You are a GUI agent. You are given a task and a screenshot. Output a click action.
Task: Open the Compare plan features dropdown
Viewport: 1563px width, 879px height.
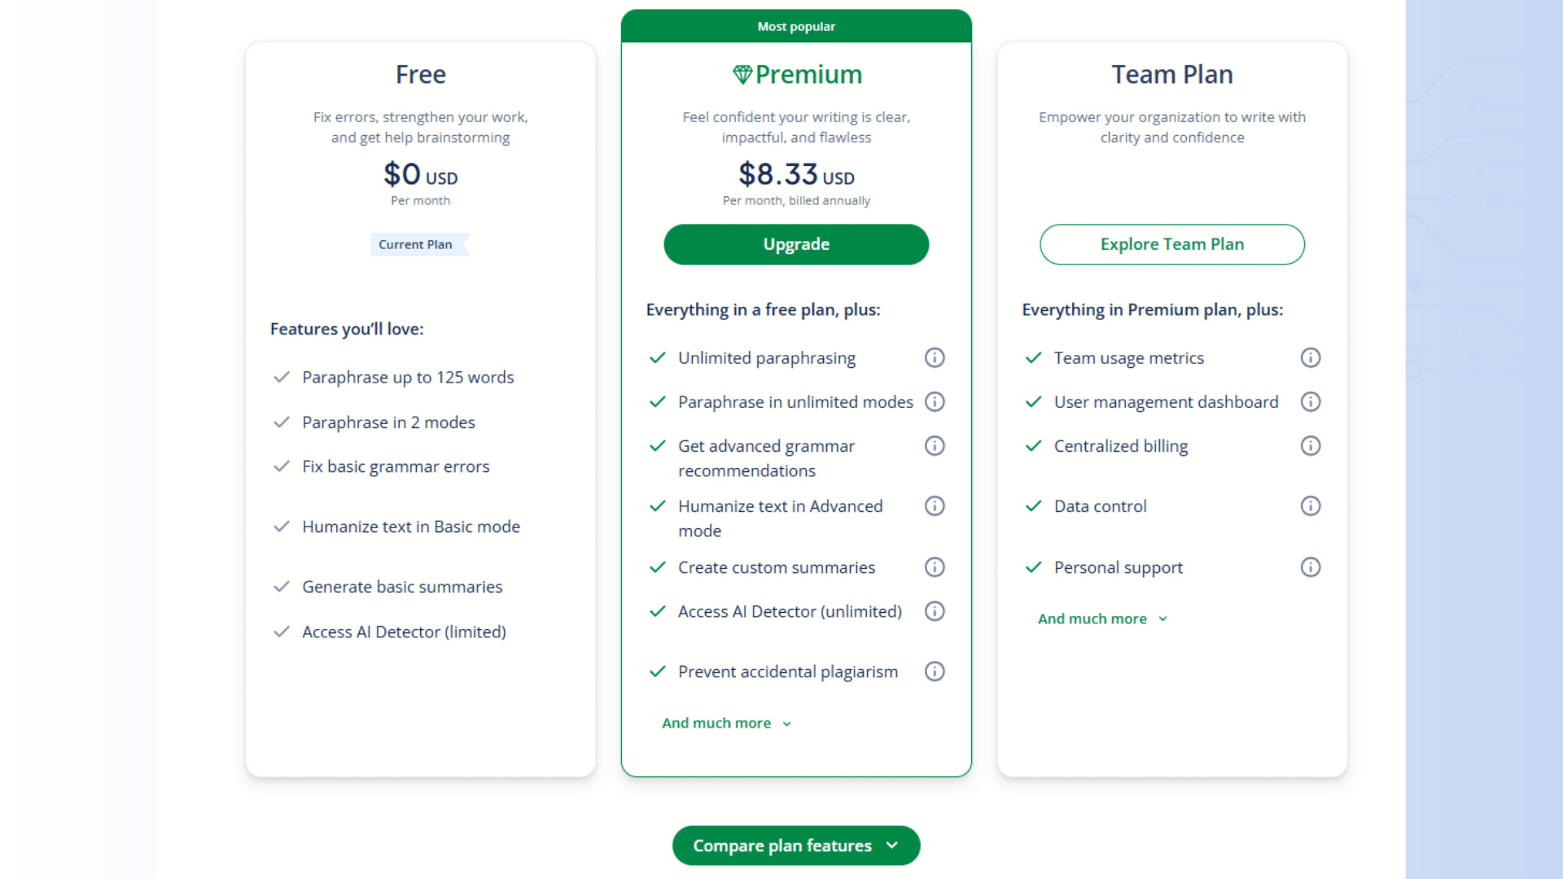(795, 846)
